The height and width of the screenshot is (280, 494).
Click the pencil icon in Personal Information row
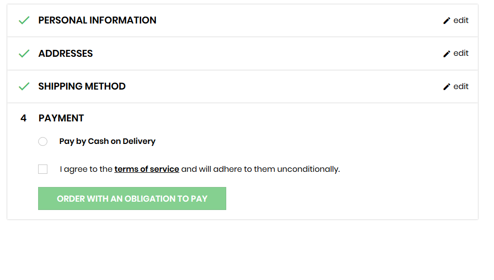tap(447, 21)
